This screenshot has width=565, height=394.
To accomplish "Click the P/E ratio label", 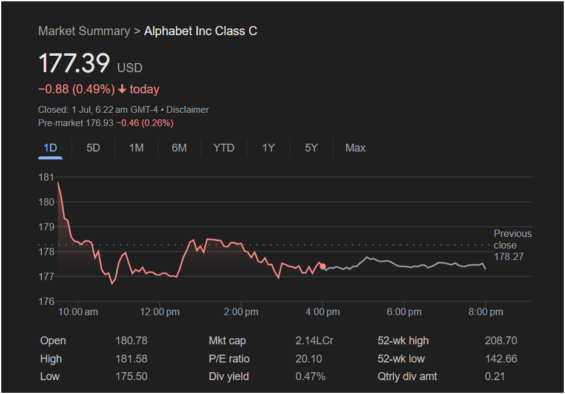I will pyautogui.click(x=229, y=359).
